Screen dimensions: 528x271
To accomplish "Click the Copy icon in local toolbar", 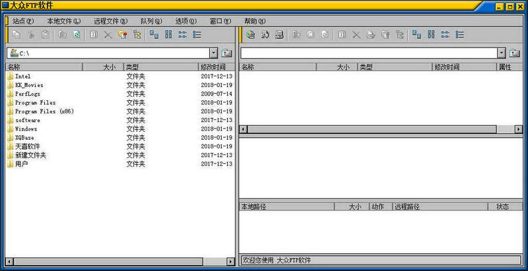I will click(16, 35).
